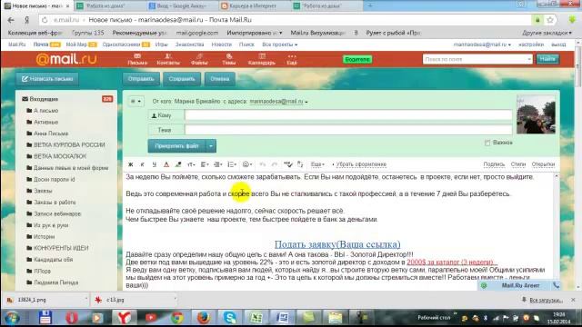Viewport: 582px width, 327px height.
Task: Click the bookmark star icon in address bar
Action: click(x=550, y=20)
